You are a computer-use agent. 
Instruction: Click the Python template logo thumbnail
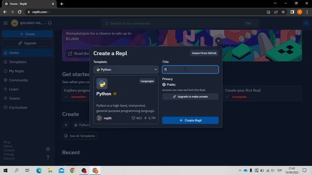click(x=102, y=84)
